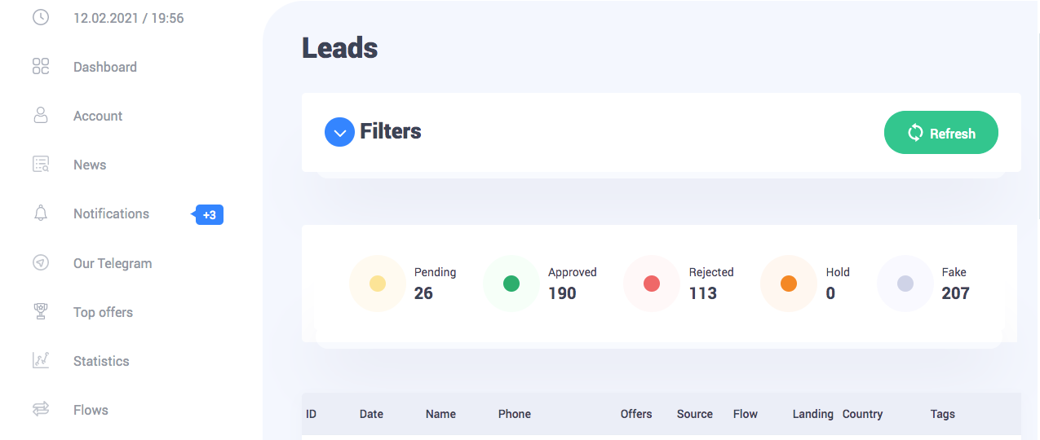Screen dimensions: 1040x440
Task: Select the yellow Pending status dot
Action: (378, 284)
